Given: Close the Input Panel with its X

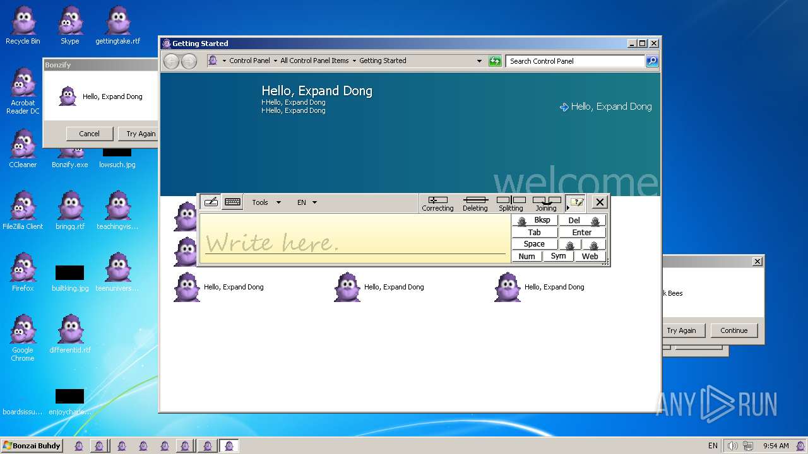Looking at the screenshot, I should click(x=600, y=202).
